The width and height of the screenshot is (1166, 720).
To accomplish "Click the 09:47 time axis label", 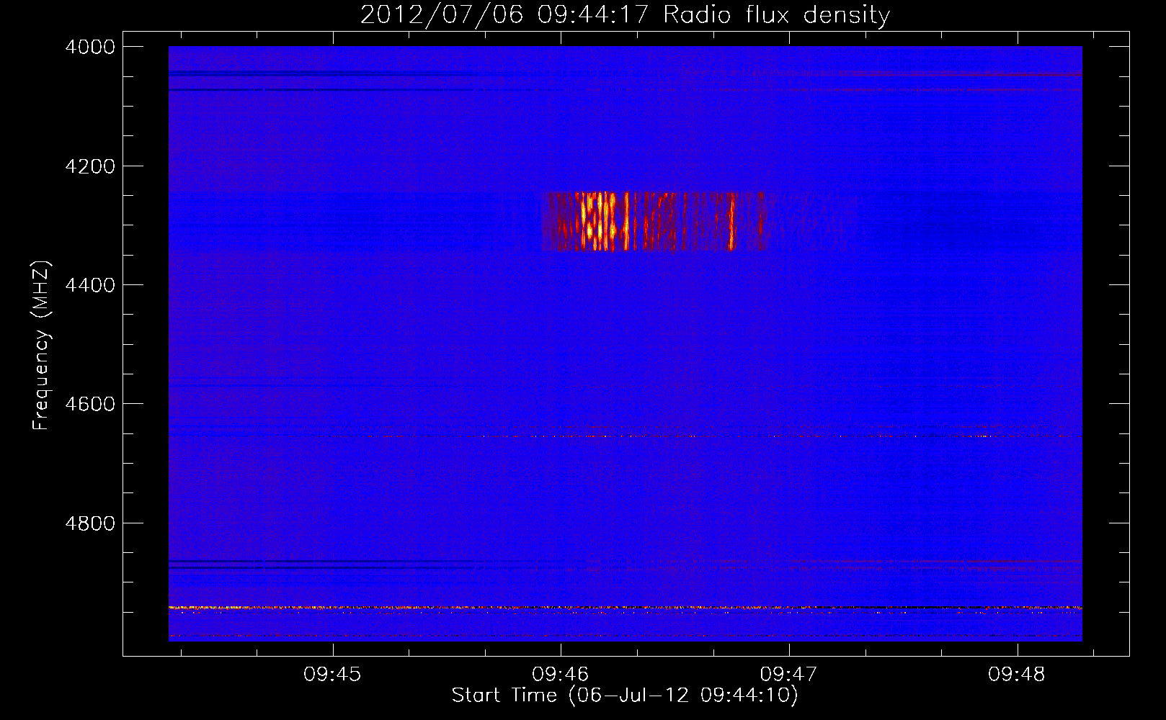I will pyautogui.click(x=788, y=675).
